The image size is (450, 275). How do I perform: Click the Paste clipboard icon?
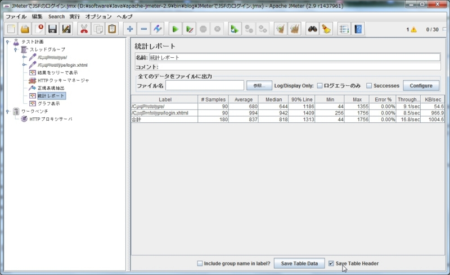tap(112, 29)
